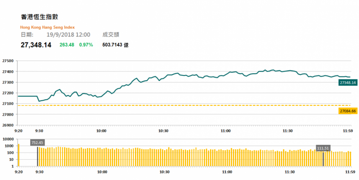
Task: Click the 27348.14 current price tag
Action: 348,83
